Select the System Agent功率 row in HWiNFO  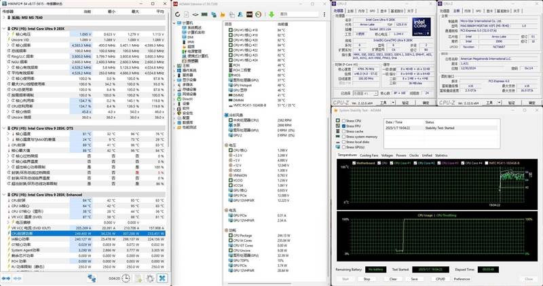[x=83, y=250]
